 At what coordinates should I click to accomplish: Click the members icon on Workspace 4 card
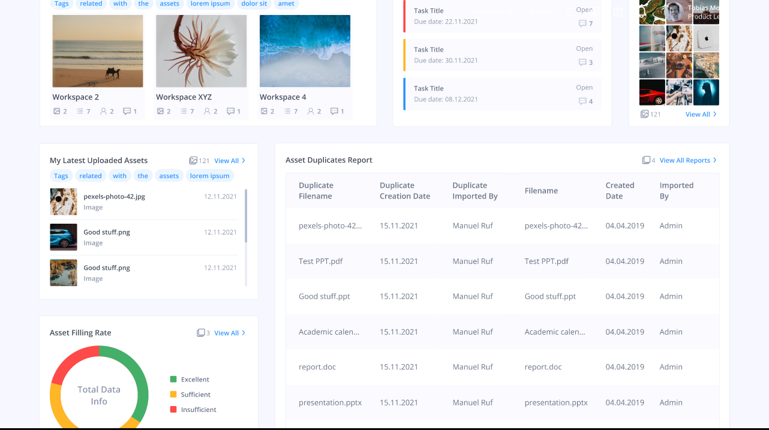[311, 110]
